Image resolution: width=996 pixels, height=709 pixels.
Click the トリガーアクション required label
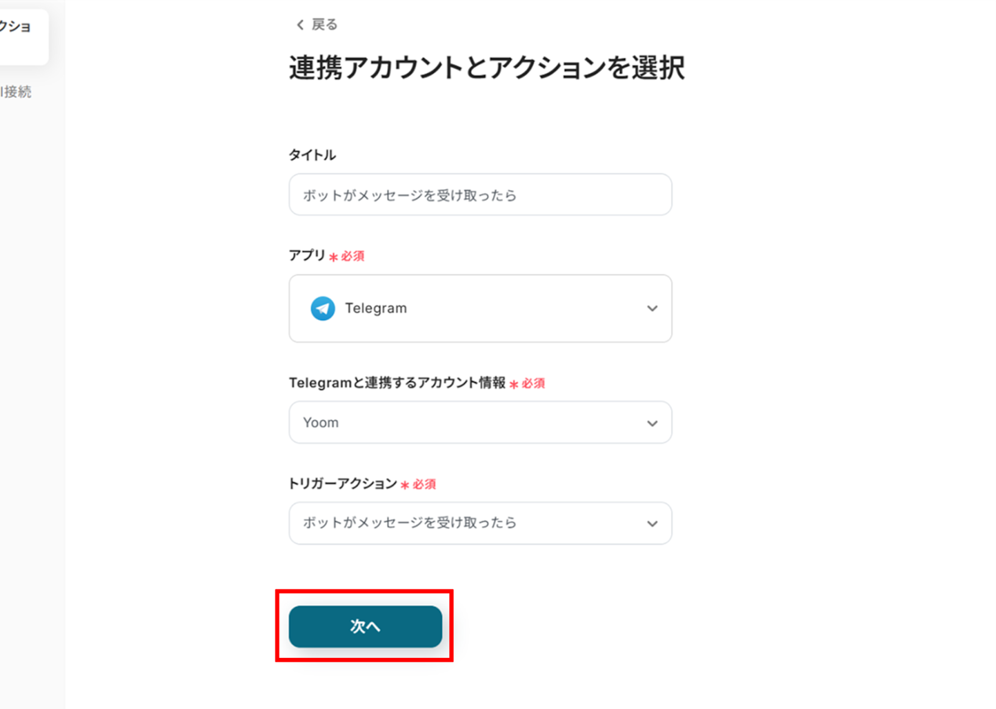[362, 484]
